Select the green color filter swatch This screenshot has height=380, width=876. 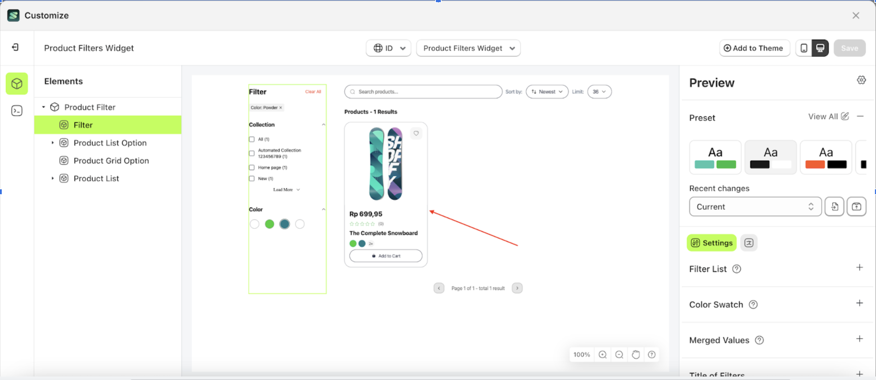[x=269, y=224]
